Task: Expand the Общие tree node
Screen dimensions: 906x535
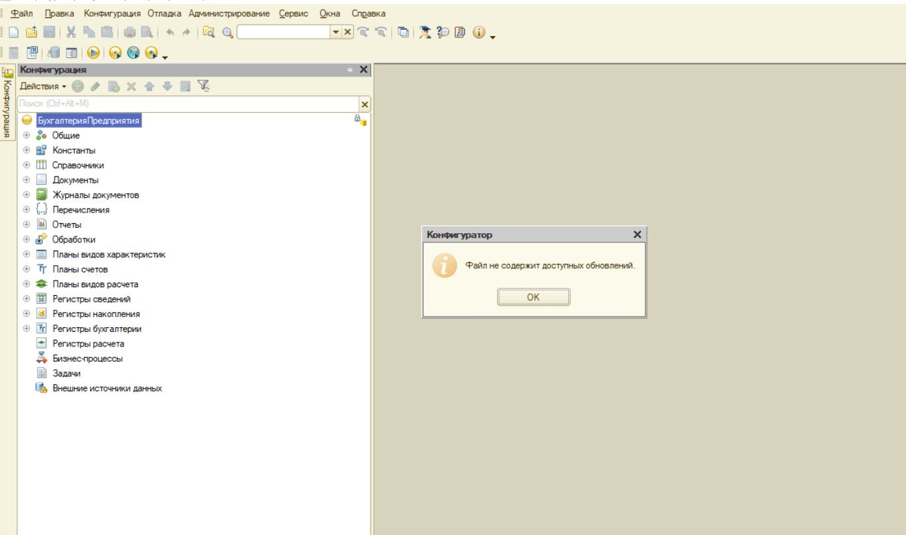Action: pos(27,135)
